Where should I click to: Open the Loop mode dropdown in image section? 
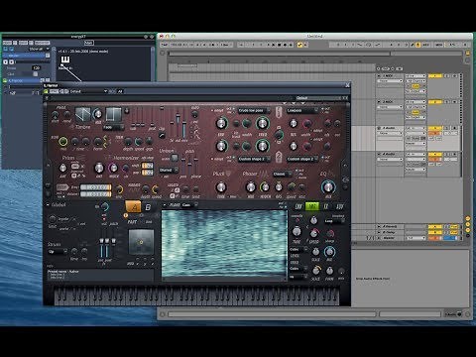coord(334,221)
